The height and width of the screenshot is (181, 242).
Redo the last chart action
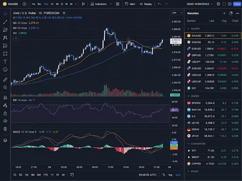pyautogui.click(x=166, y=4)
